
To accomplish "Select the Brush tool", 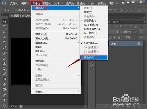I will (x=4, y=58).
